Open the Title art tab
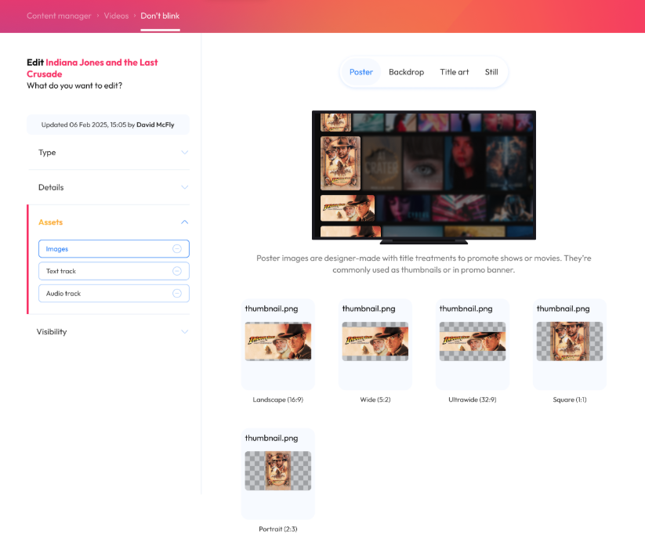This screenshot has height=549, width=645. coord(454,72)
